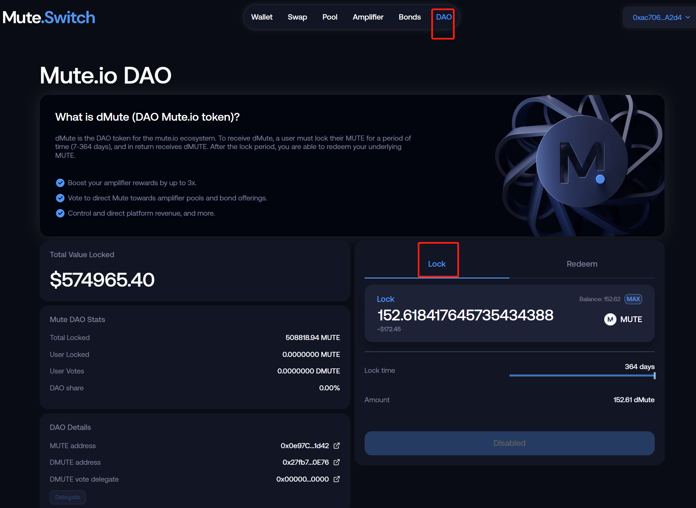Click the MUTE token selector label

point(631,319)
